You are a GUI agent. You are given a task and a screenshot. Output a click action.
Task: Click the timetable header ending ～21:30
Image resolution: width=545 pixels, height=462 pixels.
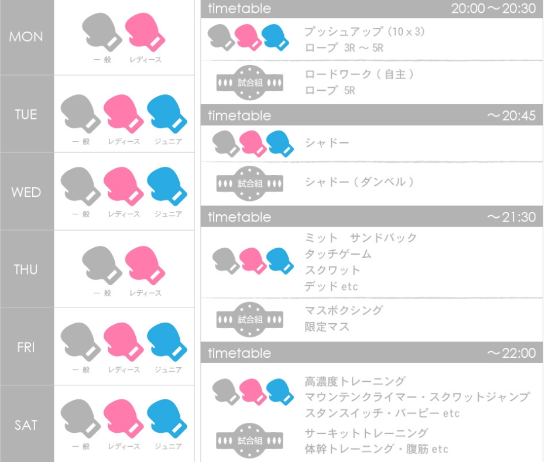[x=372, y=217]
